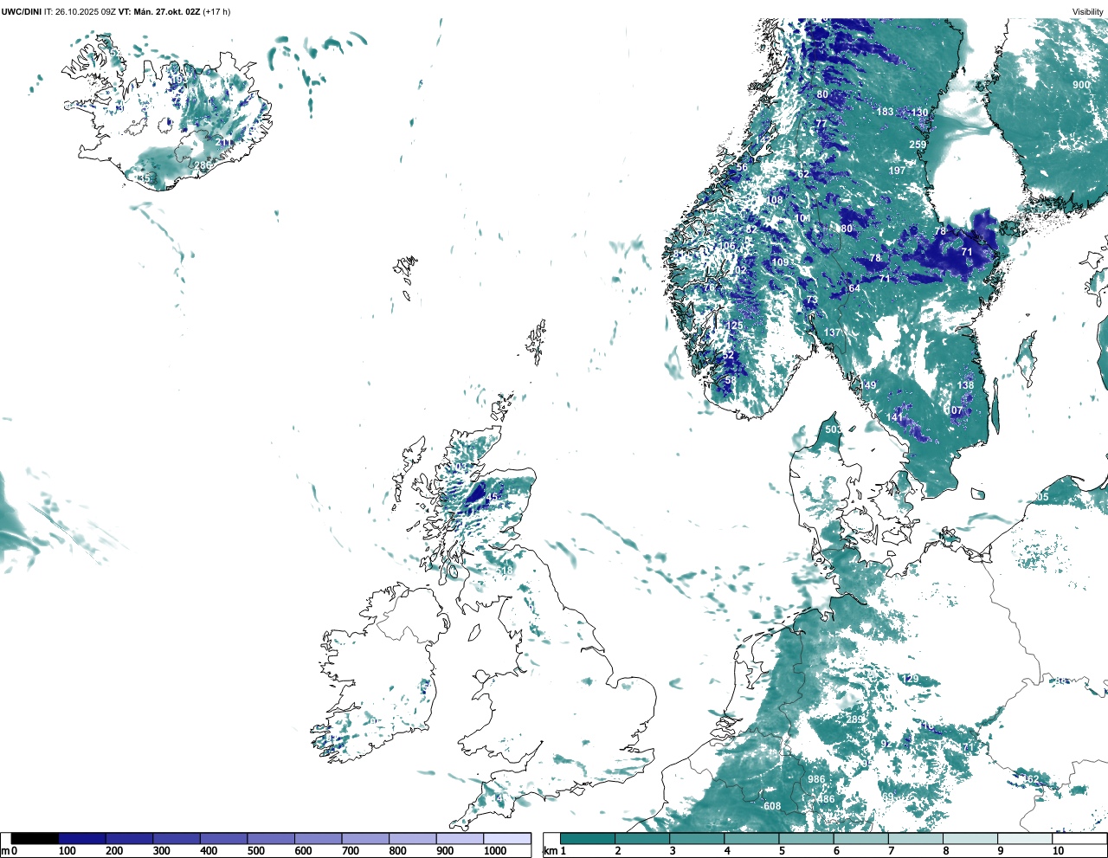1108x858 pixels.
Task: Click the 'Visibility' title label
Action: click(x=1088, y=11)
